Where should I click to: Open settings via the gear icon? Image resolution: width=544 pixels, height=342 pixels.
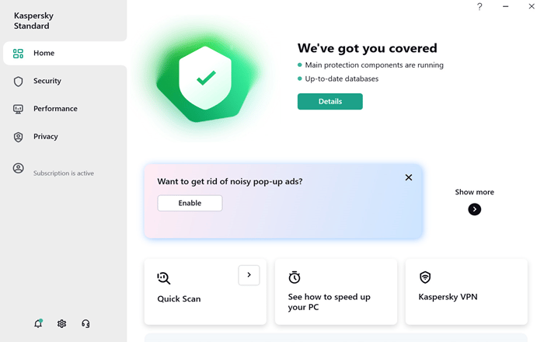[61, 323]
